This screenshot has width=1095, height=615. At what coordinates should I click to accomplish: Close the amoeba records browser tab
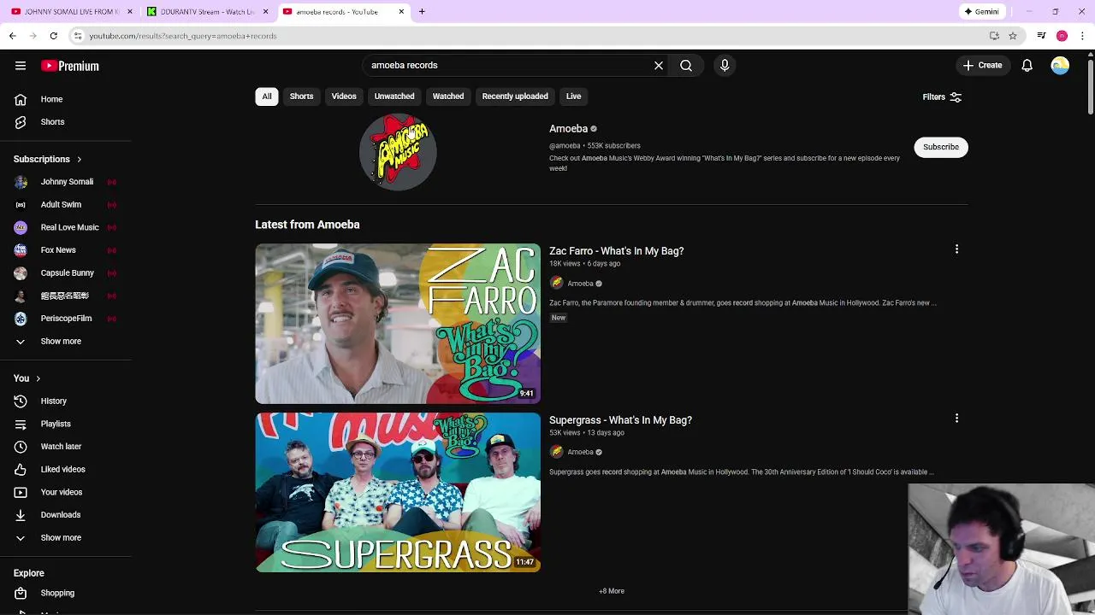coord(401,11)
